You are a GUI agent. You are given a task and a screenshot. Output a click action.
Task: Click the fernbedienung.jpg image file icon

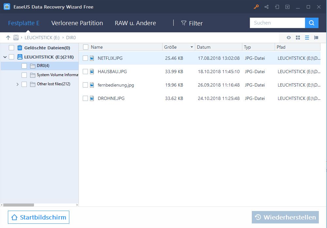(x=92, y=85)
